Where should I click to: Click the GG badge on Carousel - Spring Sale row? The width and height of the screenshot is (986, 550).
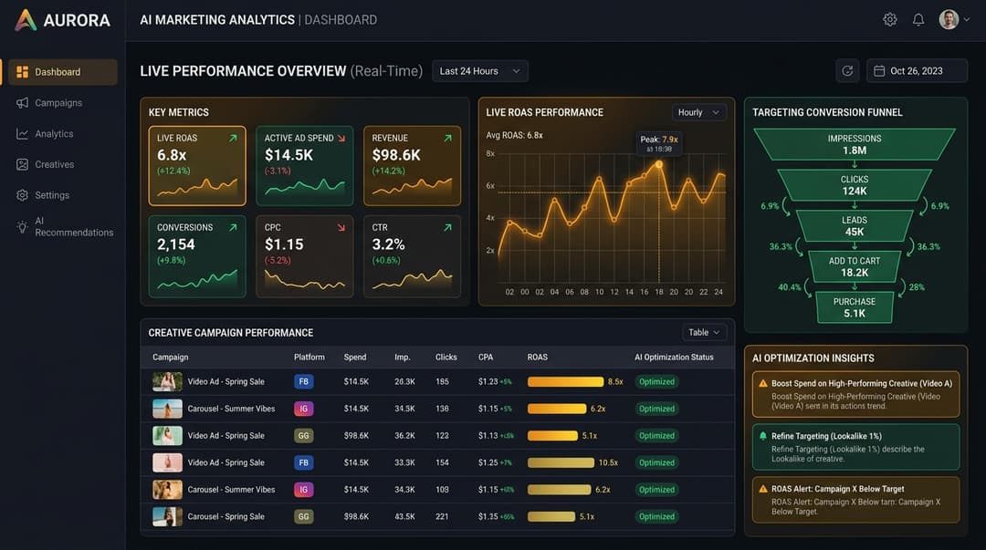[x=304, y=516]
